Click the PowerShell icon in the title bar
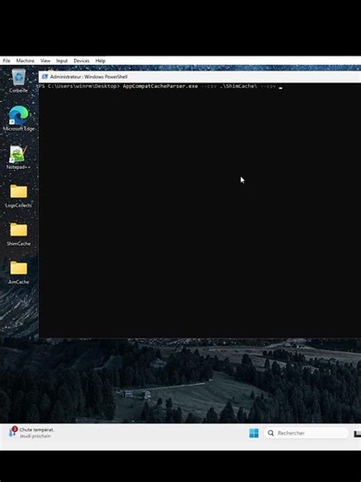 [x=44, y=77]
